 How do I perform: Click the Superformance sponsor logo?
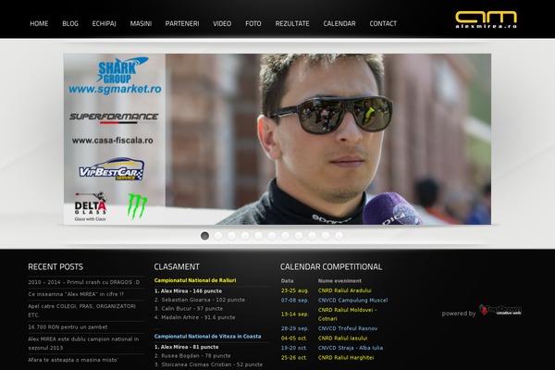point(114,117)
